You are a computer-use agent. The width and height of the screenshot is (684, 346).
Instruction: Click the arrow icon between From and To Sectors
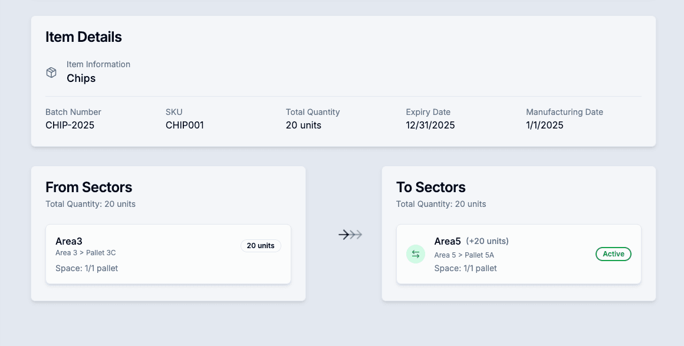[350, 234]
